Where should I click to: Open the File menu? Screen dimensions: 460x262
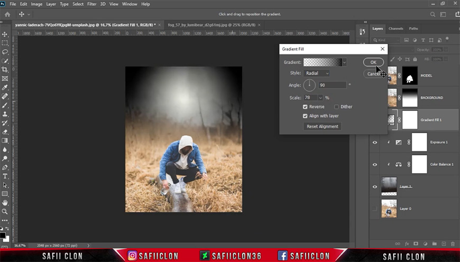click(x=13, y=4)
